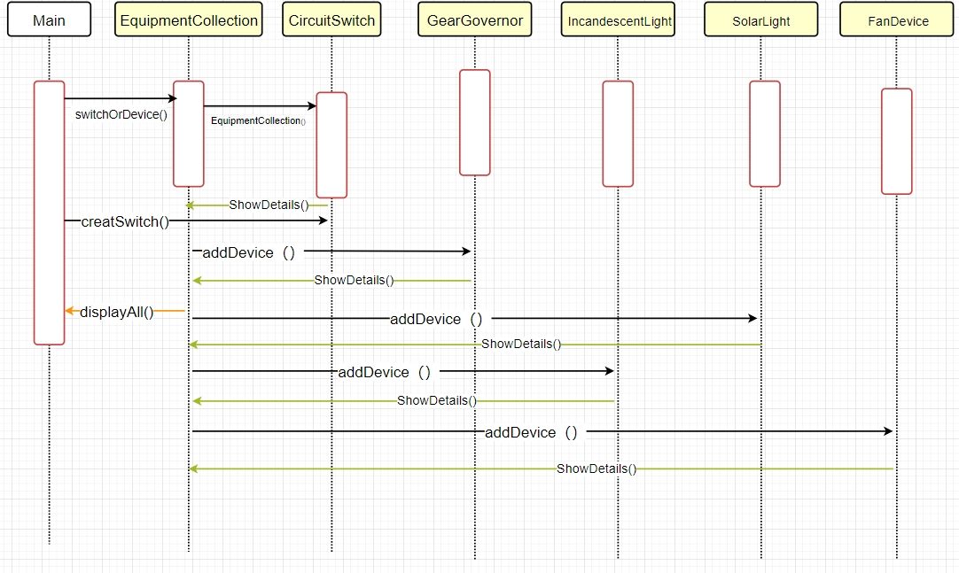The image size is (959, 573).
Task: Click ShowDetails() label from CircuitSwitch
Action: click(x=269, y=205)
